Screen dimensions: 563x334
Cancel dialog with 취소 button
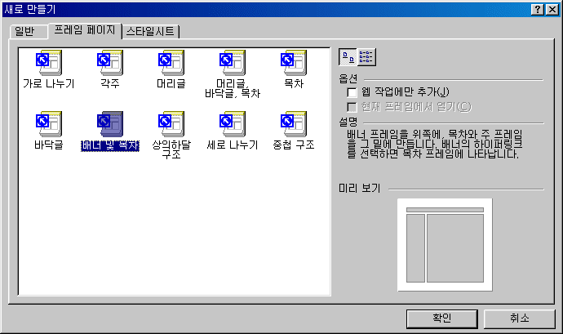coord(519,319)
